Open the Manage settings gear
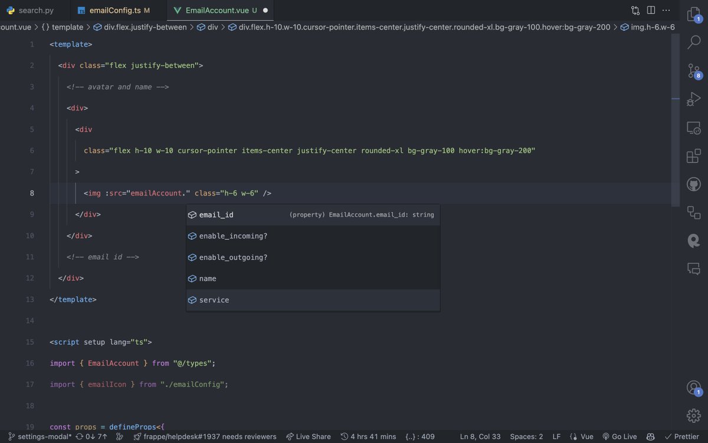Image resolution: width=708 pixels, height=443 pixels. click(693, 415)
